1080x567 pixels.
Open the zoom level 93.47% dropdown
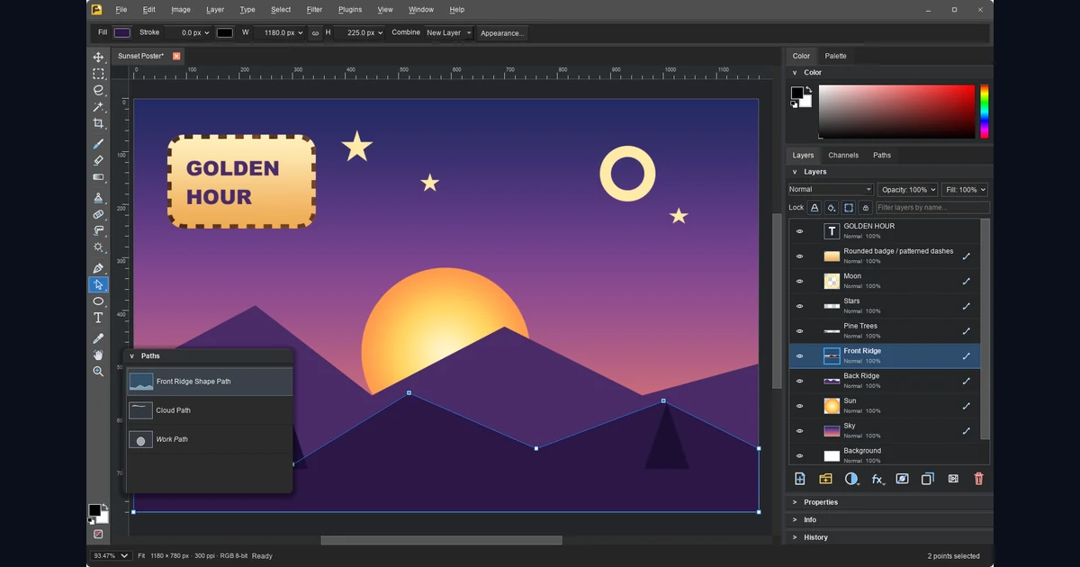111,556
